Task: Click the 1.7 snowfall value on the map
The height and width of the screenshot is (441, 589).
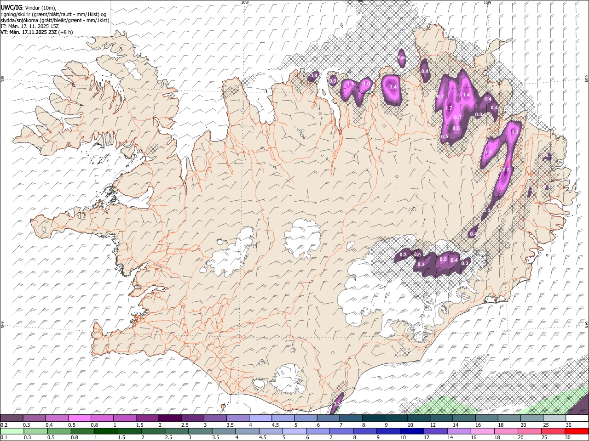Action: [x=449, y=108]
